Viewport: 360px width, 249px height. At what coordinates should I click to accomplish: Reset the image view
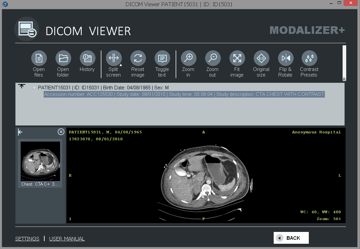[x=138, y=59]
